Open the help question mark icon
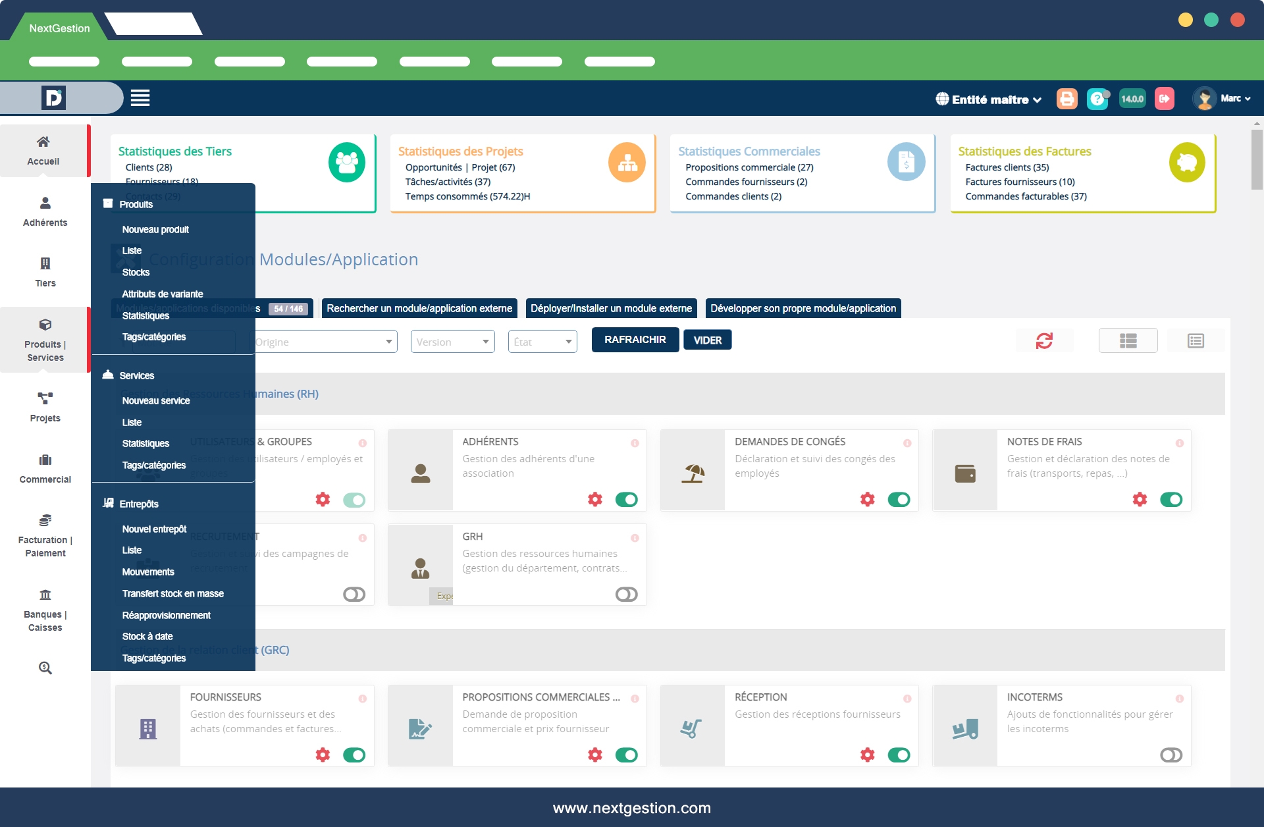This screenshot has width=1264, height=827. 1097,99
